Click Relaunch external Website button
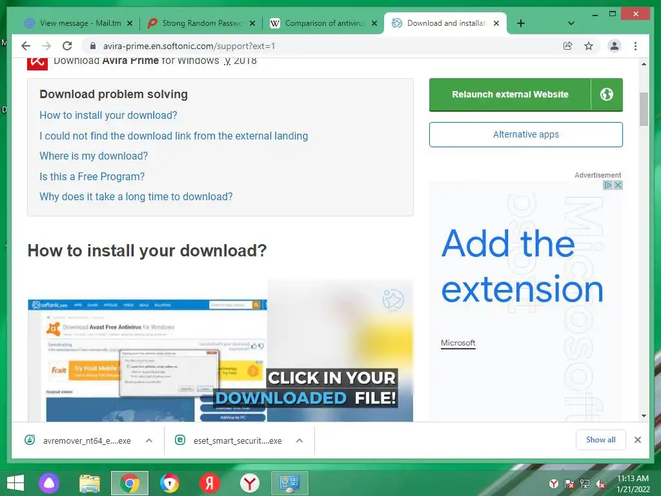This screenshot has width=661, height=496. [510, 94]
